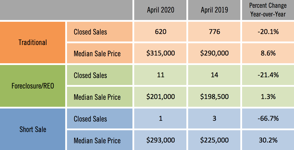Click the 620 closed sales value
Screen dimensions: 294x150
161,32
